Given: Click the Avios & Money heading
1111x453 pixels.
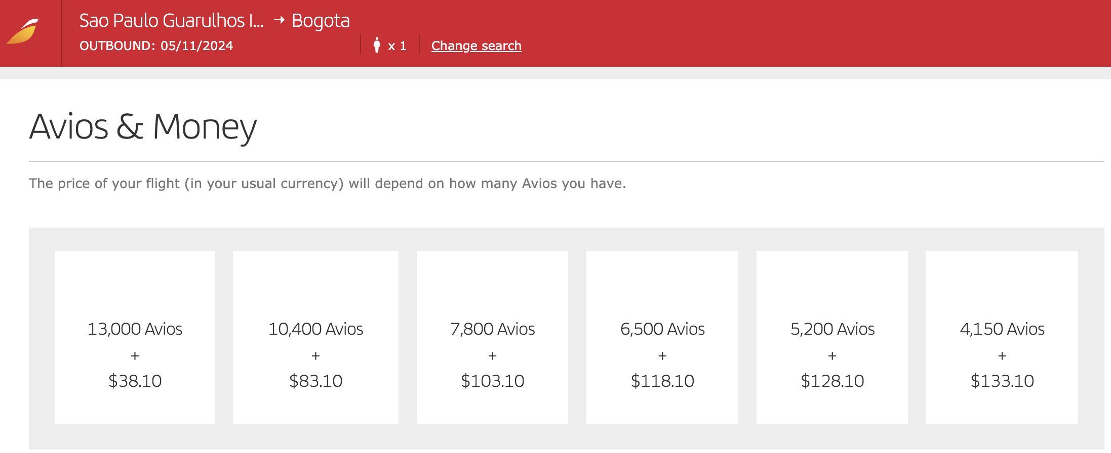Looking at the screenshot, I should 143,127.
